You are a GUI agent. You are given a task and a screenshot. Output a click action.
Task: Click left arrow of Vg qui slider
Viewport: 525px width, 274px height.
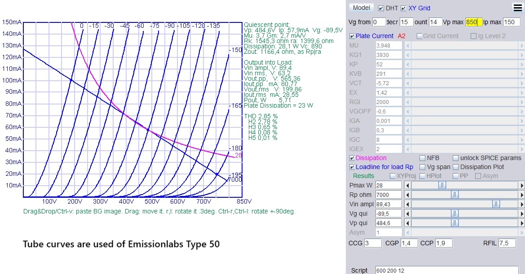point(408,213)
